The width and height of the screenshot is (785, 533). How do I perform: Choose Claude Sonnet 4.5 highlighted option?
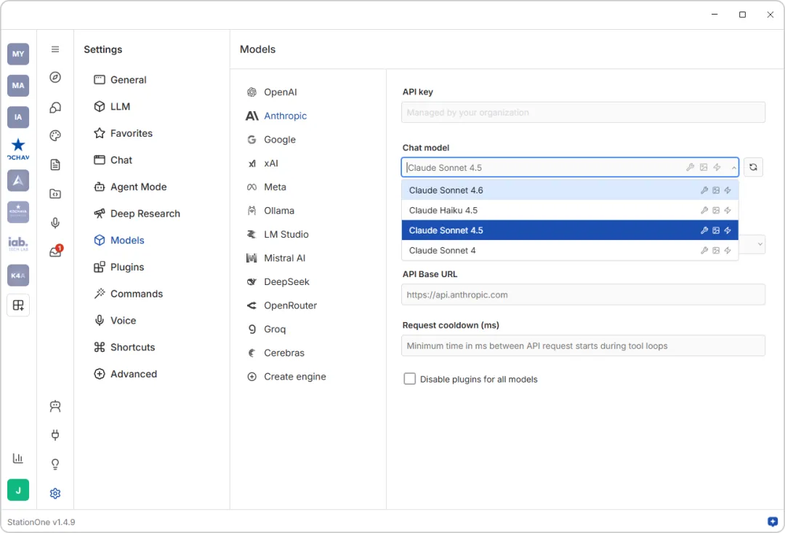pyautogui.click(x=570, y=231)
